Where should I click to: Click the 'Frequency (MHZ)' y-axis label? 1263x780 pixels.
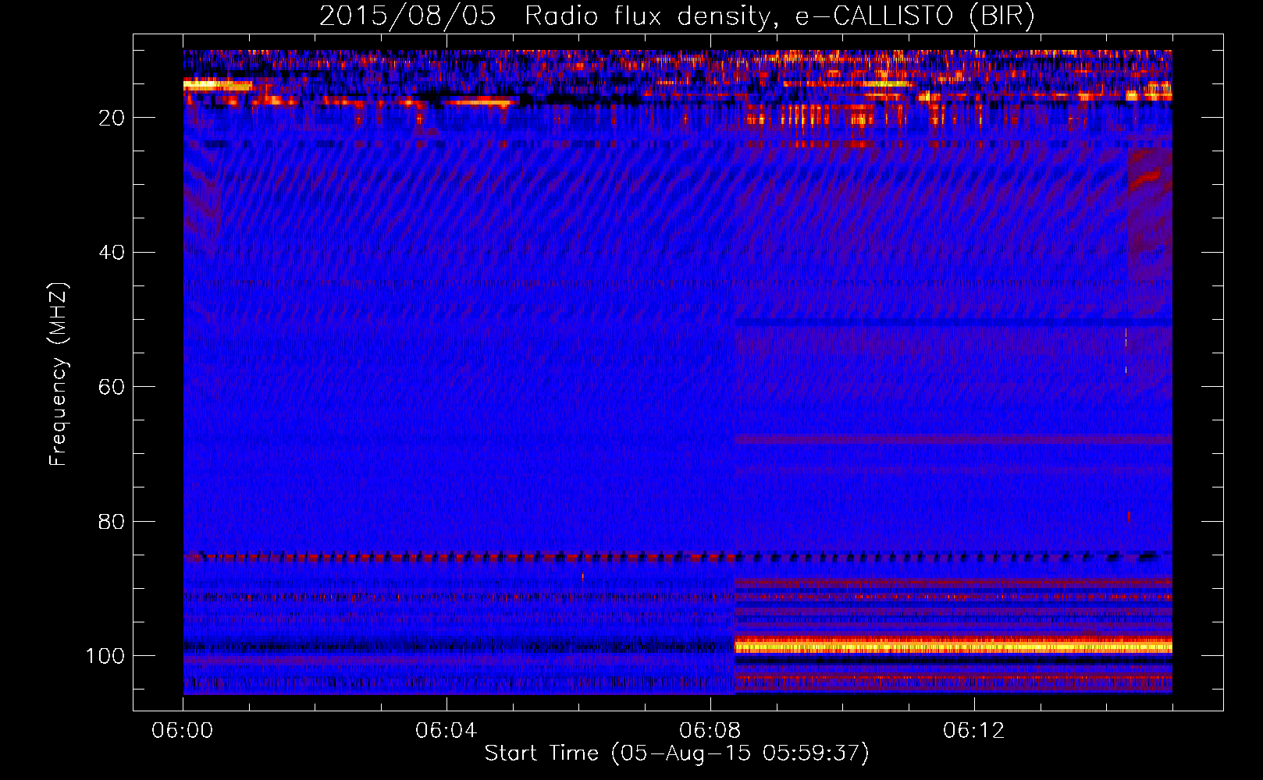[x=59, y=374]
